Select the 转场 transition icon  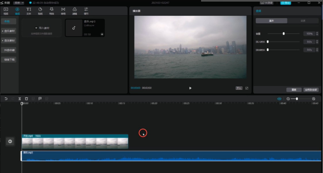(x=63, y=11)
